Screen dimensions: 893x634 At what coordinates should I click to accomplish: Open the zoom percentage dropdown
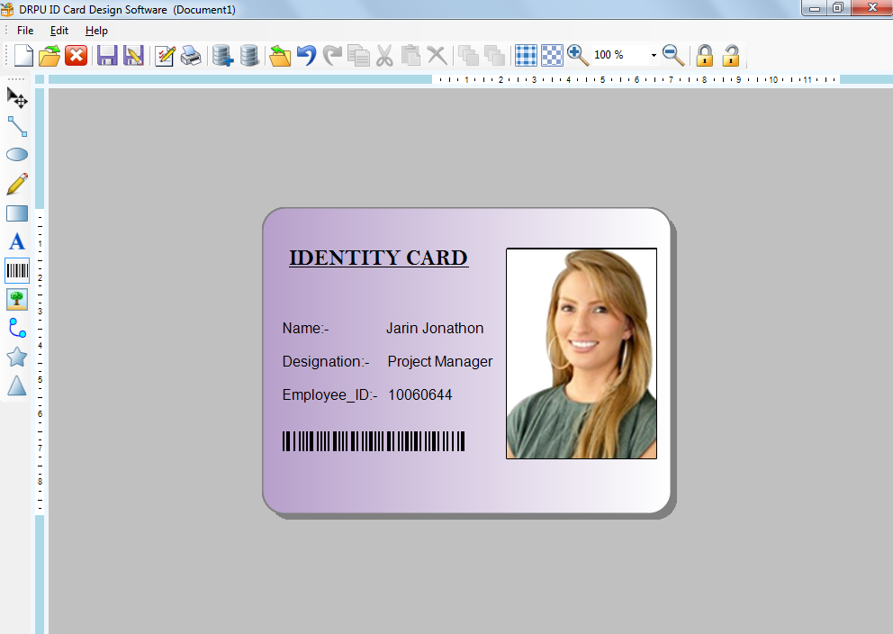click(x=654, y=56)
